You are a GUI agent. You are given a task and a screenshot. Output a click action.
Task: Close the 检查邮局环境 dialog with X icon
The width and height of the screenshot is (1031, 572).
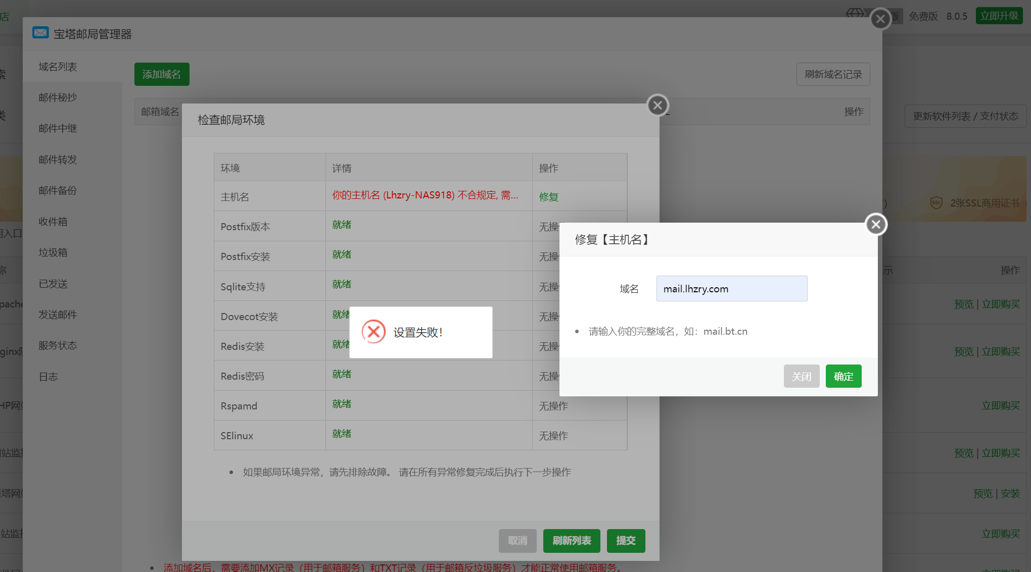tap(658, 106)
